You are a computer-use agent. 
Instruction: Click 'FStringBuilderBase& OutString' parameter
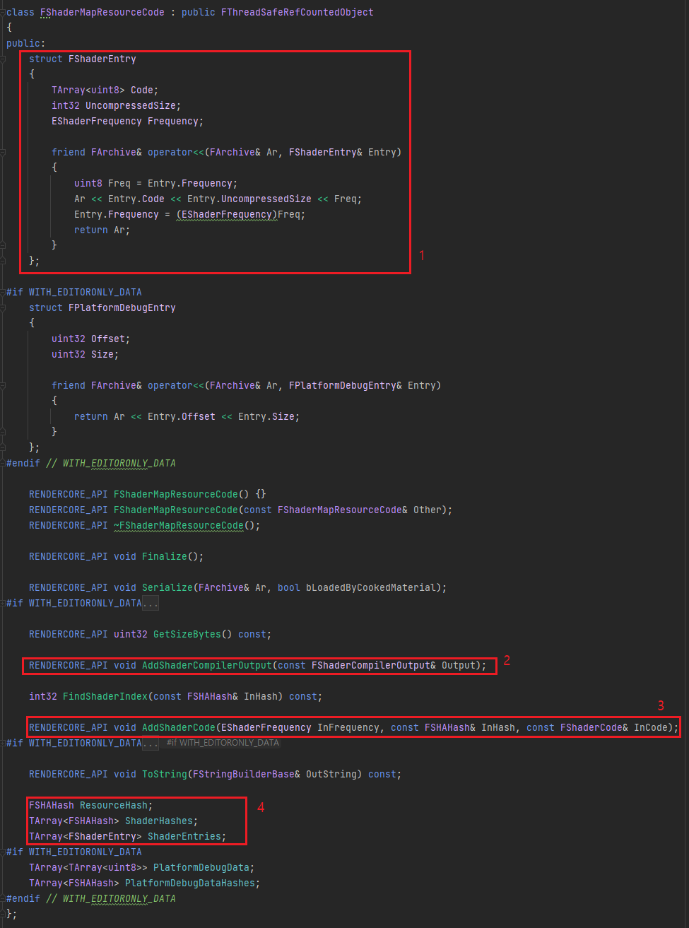tap(275, 774)
